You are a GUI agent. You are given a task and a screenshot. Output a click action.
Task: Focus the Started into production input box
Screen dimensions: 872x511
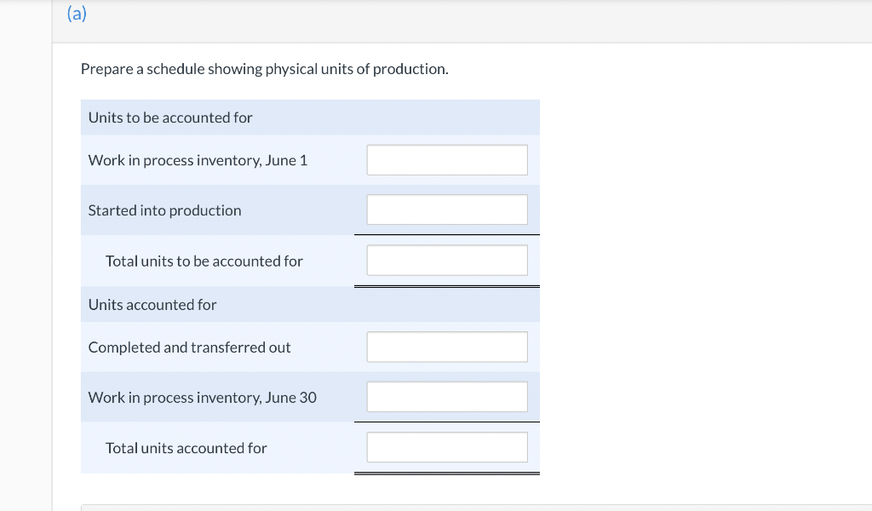pos(447,210)
